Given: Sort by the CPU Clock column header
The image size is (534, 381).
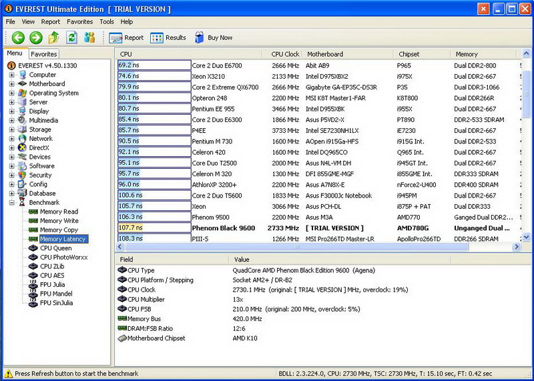Looking at the screenshot, I should coord(282,54).
